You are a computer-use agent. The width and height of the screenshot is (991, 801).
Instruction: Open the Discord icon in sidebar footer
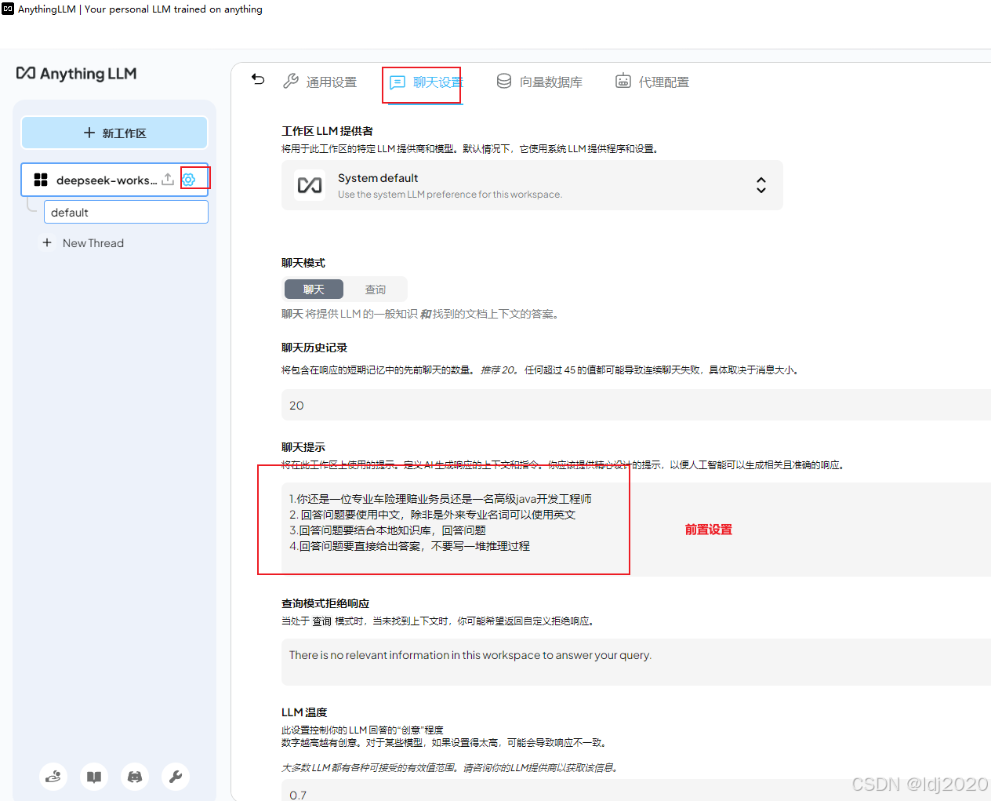[135, 777]
